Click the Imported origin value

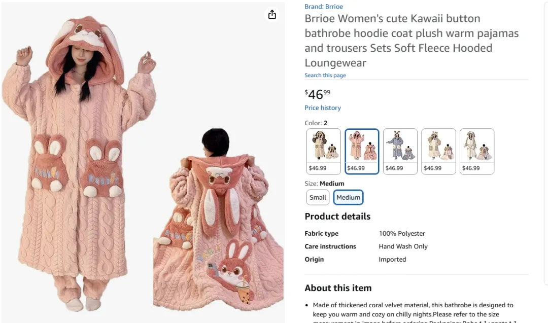pyautogui.click(x=392, y=260)
